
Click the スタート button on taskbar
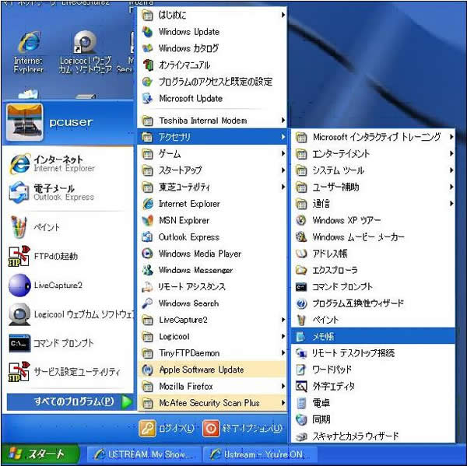(40, 454)
